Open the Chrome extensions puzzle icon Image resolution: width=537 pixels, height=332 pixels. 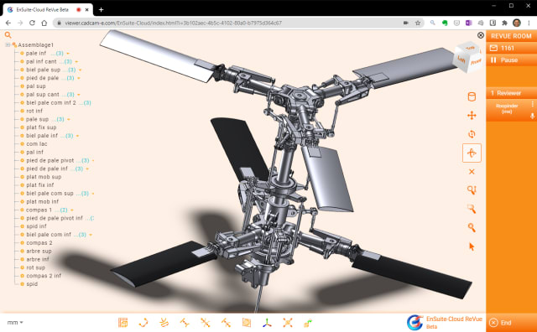tap(504, 23)
